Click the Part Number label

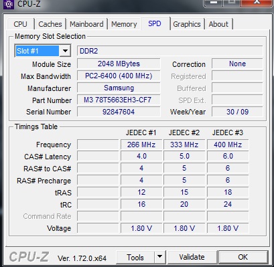[x=52, y=100]
